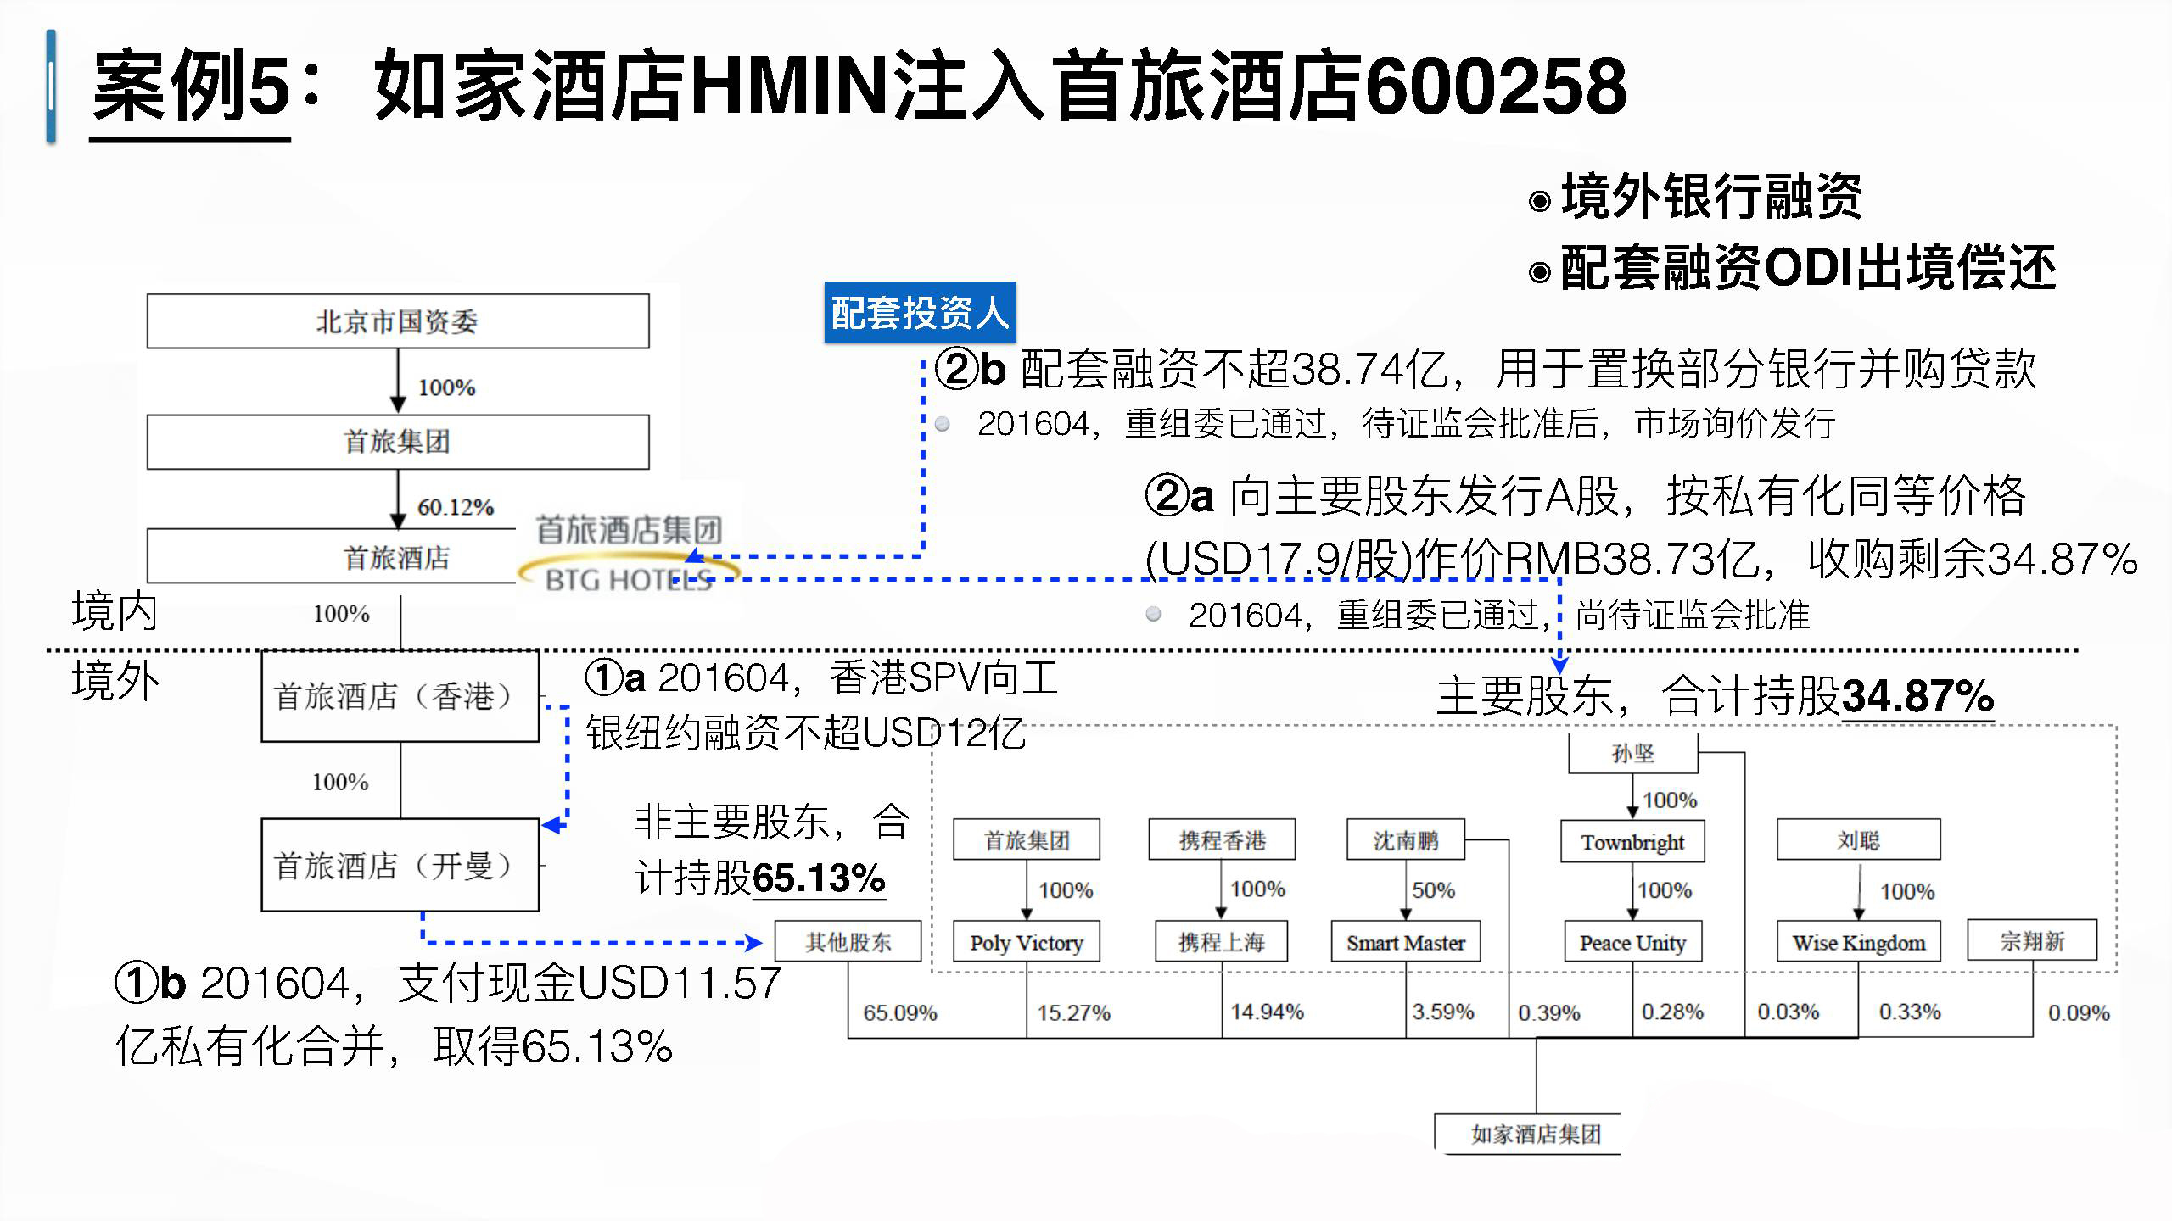
Task: Click the 0.33% shareholding value
Action: tap(1910, 1012)
